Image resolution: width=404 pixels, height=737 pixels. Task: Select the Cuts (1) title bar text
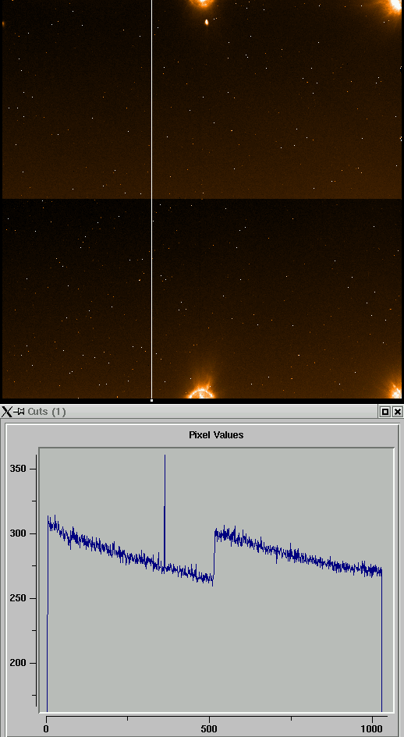pos(47,413)
